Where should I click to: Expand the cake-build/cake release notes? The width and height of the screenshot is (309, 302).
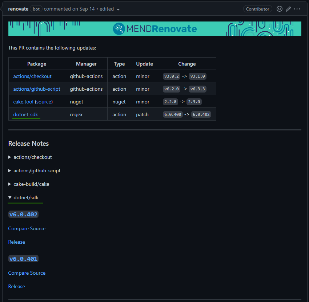tap(29, 184)
